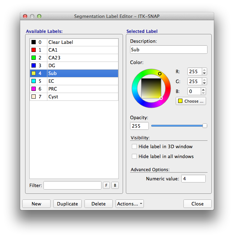Select the CA1 label row
The image size is (234, 238).
point(74,50)
